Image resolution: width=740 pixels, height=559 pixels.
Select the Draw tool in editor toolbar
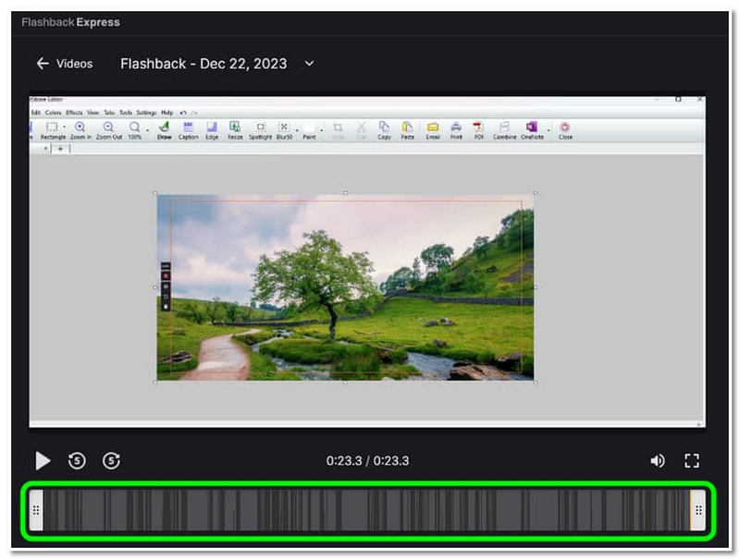click(164, 130)
